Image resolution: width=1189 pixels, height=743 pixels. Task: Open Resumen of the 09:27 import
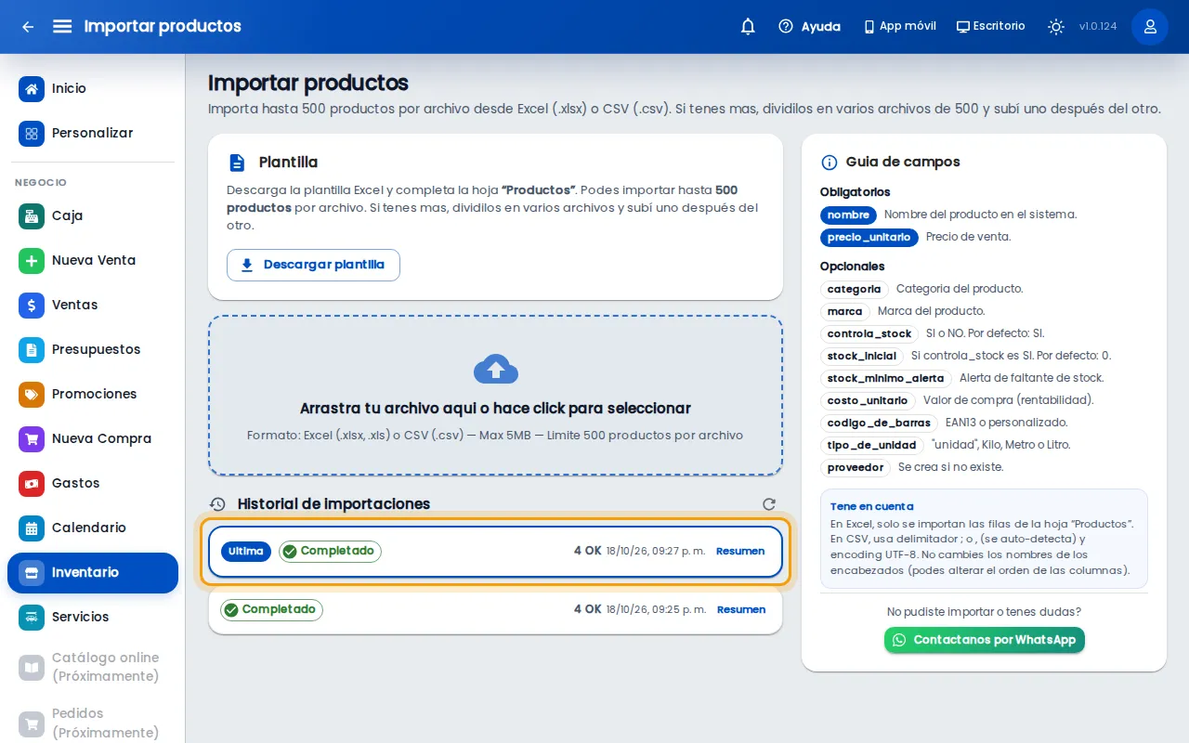pos(740,552)
